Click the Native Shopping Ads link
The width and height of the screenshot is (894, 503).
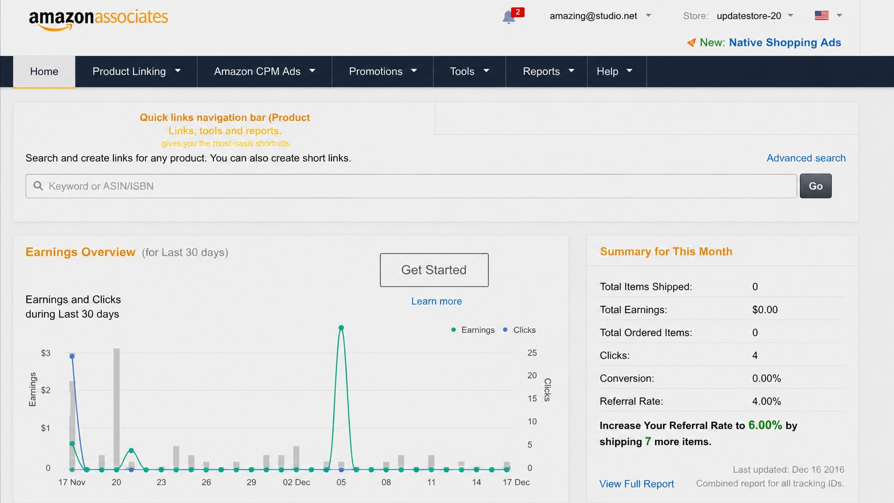[785, 42]
